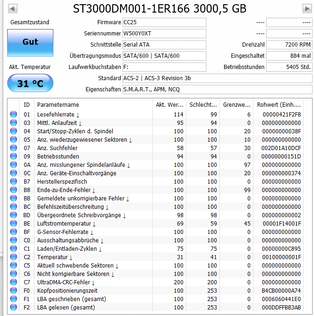The image size is (314, 316).
Task: Click the 7200 RPM rotation field
Action: [289, 45]
